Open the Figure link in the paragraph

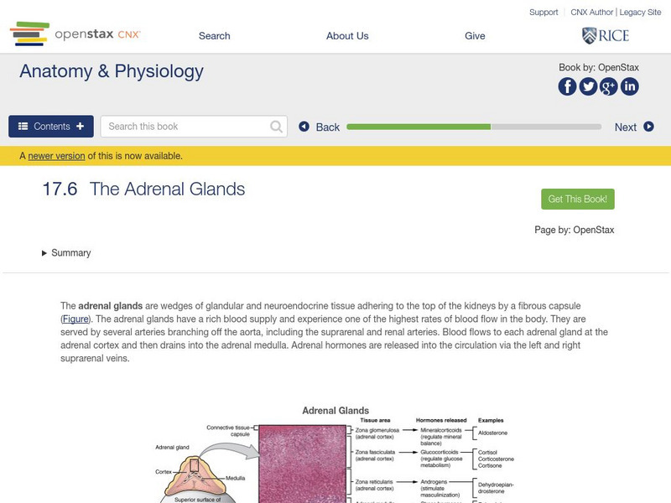click(x=76, y=319)
